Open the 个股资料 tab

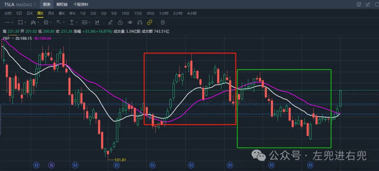pyautogui.click(x=81, y=4)
